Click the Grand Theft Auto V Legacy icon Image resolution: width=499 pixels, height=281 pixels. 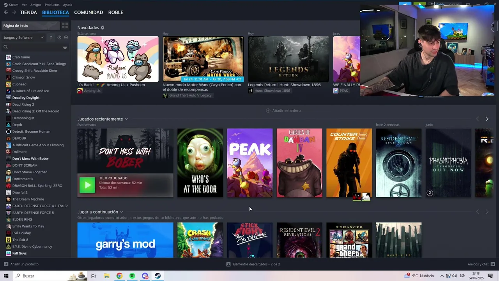point(165,95)
